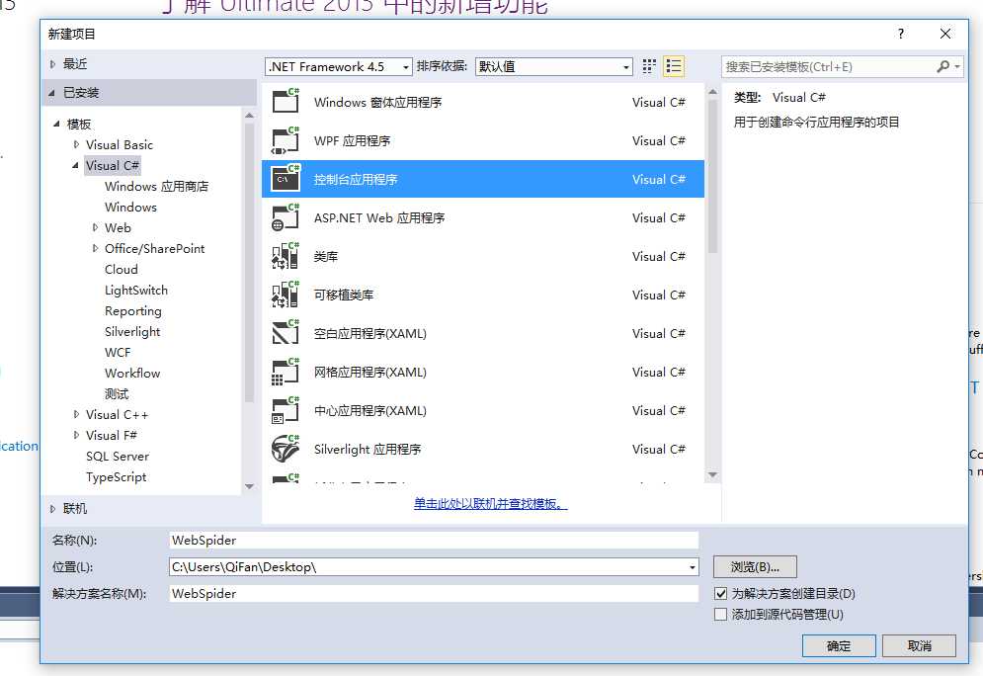Select the WCF tree item
This screenshot has width=983, height=676.
pyautogui.click(x=118, y=353)
